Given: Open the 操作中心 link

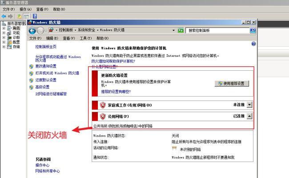Looking at the screenshot, I should click(42, 165).
